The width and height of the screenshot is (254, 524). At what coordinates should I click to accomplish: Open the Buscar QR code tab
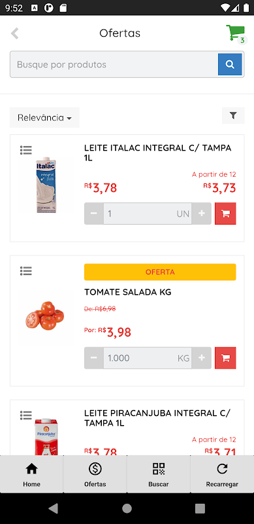click(x=159, y=474)
